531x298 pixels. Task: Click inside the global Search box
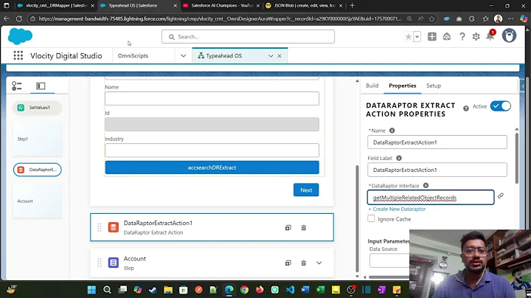pyautogui.click(x=248, y=37)
